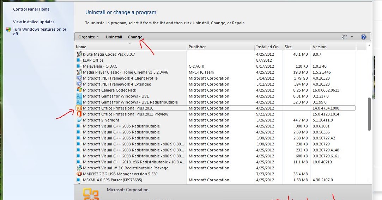Click Uninstall in the toolbar

[114, 37]
